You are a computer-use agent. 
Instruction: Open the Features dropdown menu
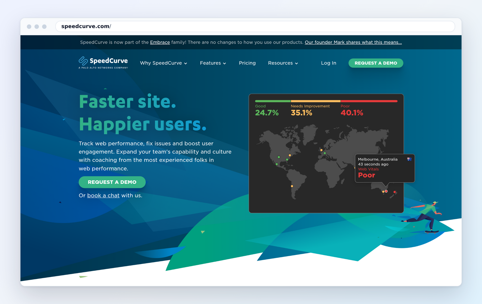tap(213, 63)
